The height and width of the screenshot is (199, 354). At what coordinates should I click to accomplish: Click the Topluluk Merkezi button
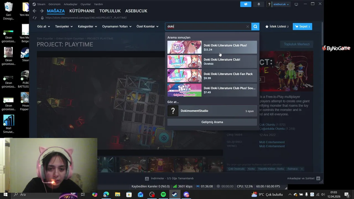pos(296,44)
